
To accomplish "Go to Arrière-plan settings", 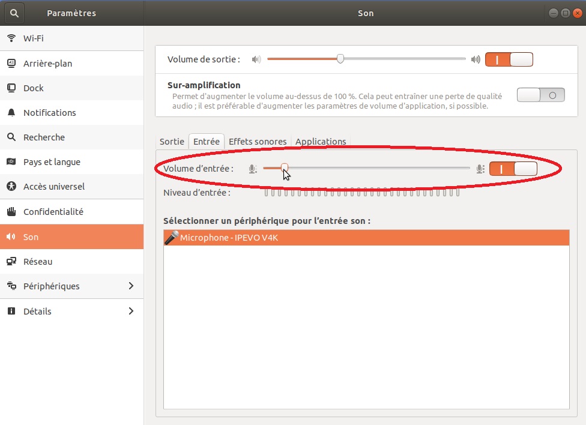I will pos(47,64).
